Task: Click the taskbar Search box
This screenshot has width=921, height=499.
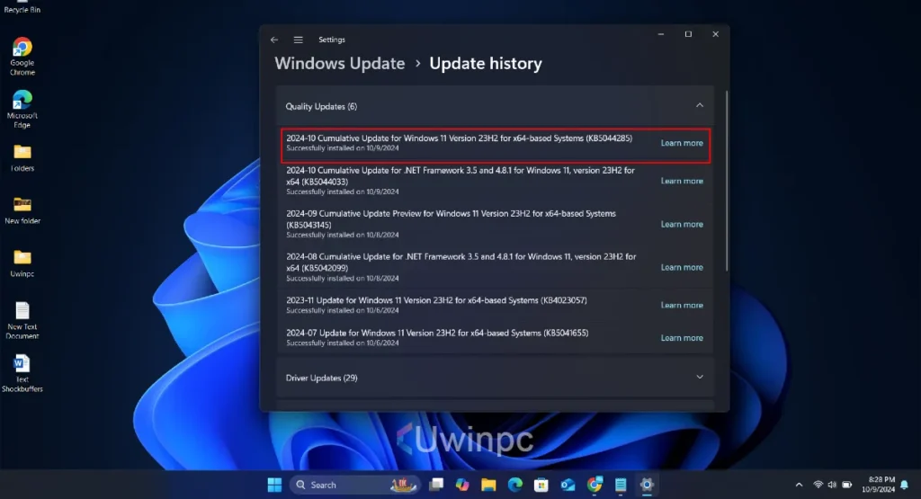Action: 354,485
